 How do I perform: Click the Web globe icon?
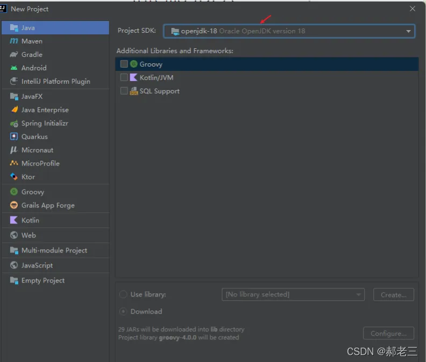coord(14,235)
